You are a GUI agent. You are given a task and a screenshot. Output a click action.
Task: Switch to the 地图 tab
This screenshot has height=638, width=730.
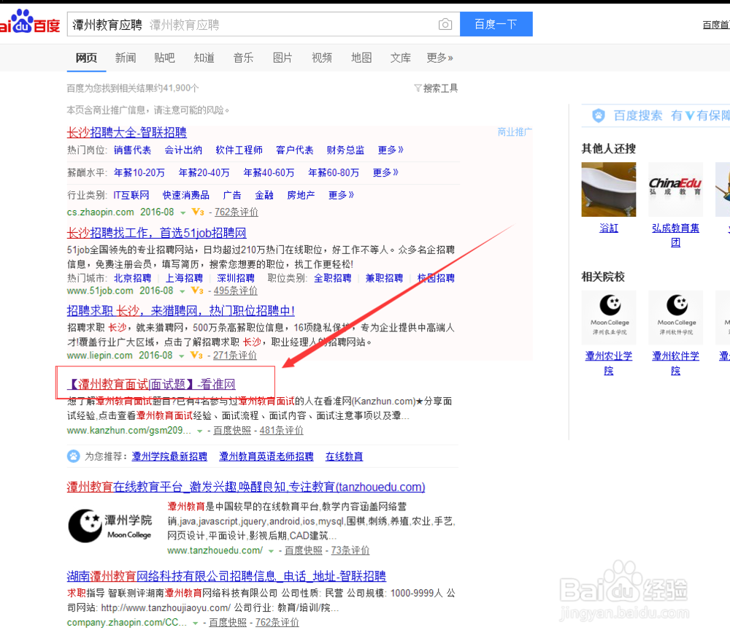(x=361, y=58)
